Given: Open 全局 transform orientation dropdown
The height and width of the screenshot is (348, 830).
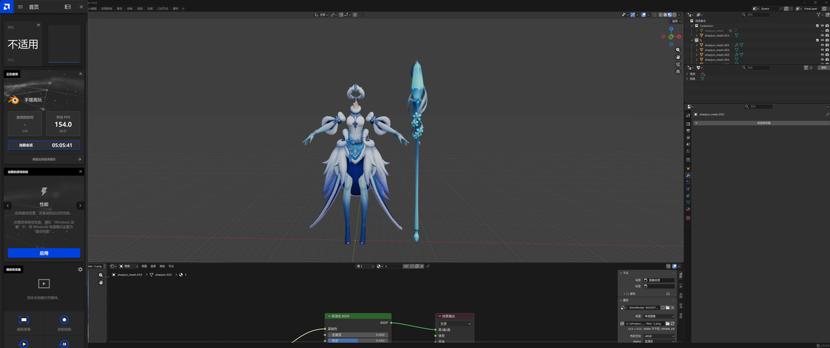Looking at the screenshot, I should coord(322,14).
